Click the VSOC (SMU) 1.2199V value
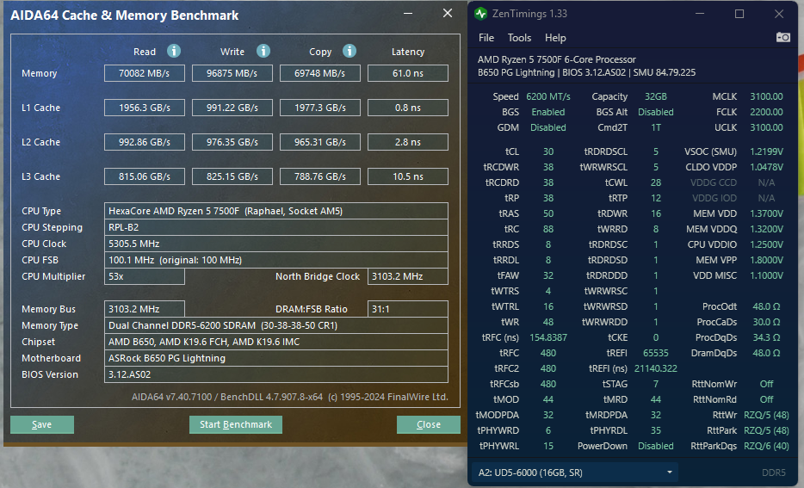The image size is (804, 488). (767, 151)
